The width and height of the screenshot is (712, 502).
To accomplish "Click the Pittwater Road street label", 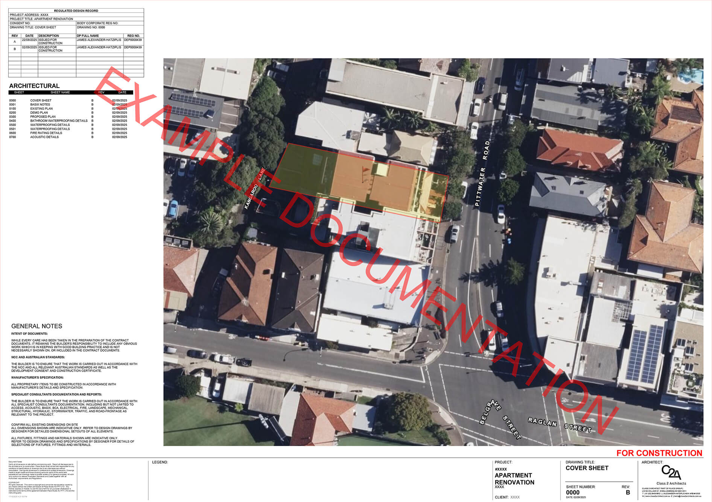I will click(x=482, y=174).
